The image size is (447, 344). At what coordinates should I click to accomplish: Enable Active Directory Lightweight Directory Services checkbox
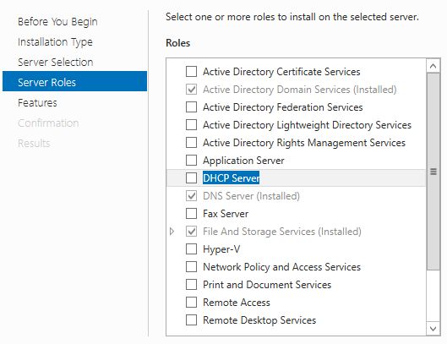[191, 125]
